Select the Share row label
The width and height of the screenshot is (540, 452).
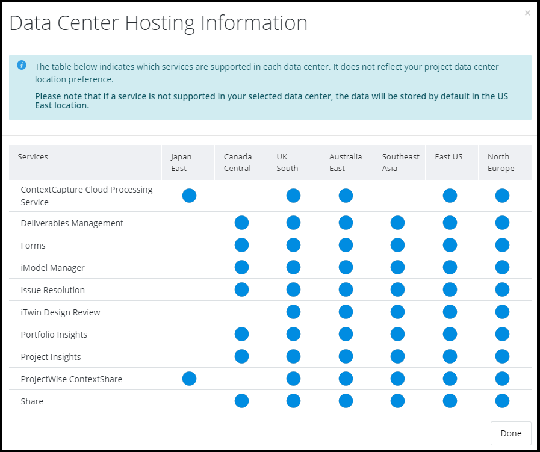point(32,401)
